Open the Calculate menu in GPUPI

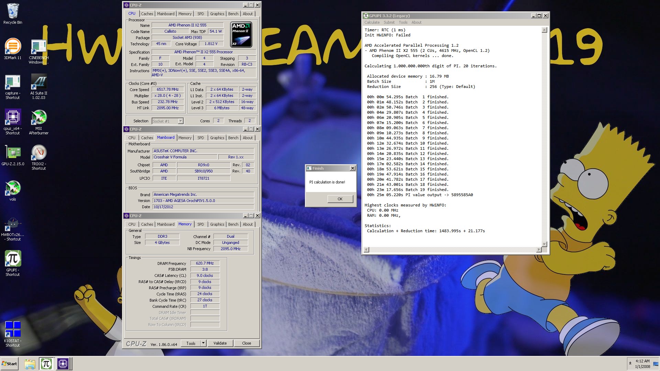point(372,22)
